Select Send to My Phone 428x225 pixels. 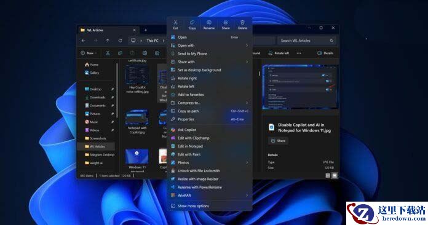point(209,53)
